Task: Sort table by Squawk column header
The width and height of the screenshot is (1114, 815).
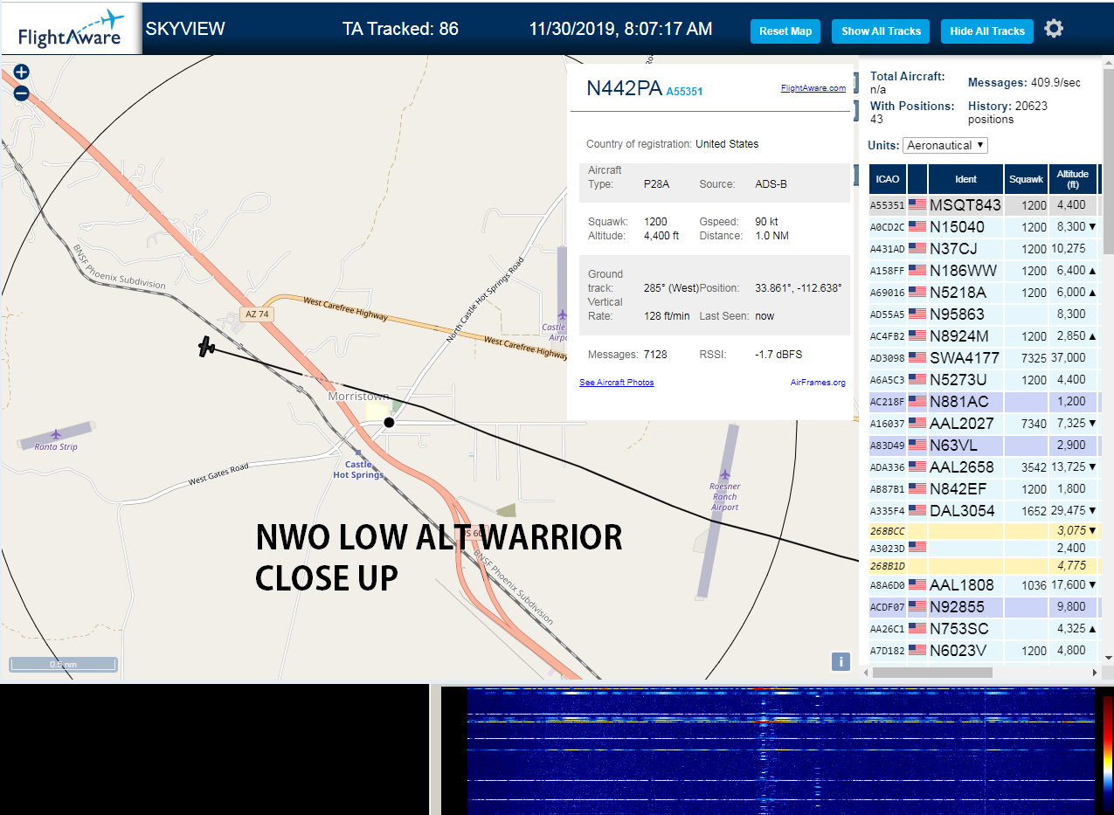Action: [1026, 179]
